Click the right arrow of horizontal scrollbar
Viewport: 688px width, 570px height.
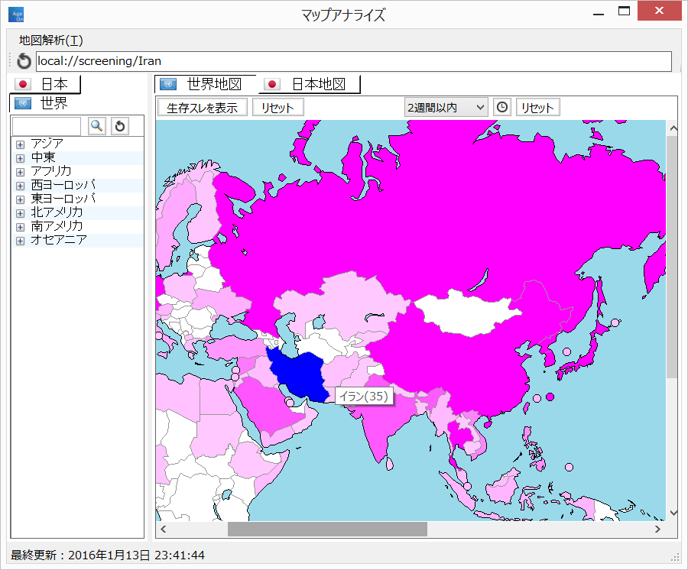[x=657, y=529]
